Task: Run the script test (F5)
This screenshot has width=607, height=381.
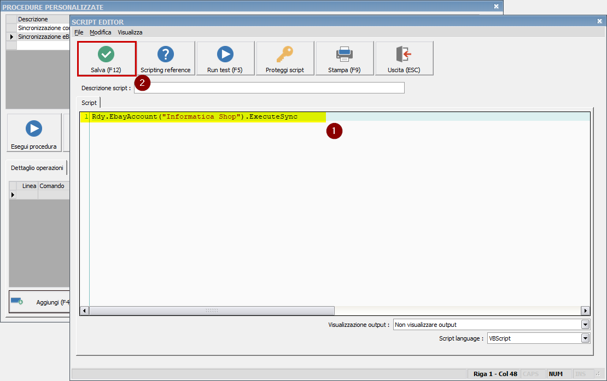Action: [225, 58]
